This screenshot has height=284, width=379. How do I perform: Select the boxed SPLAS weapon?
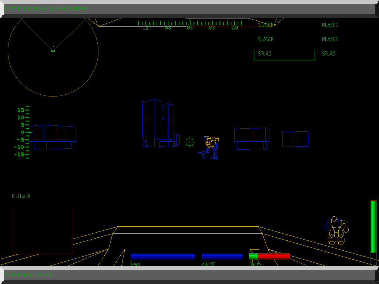pyautogui.click(x=284, y=55)
